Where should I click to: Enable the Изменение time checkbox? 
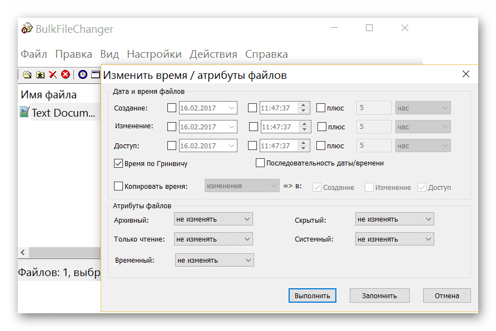[254, 127]
